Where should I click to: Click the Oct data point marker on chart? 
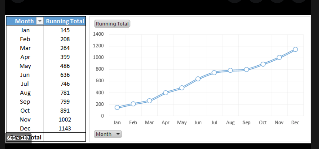click(x=263, y=64)
